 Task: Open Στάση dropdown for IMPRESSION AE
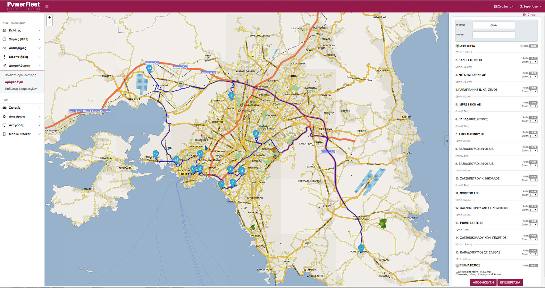tap(533, 106)
